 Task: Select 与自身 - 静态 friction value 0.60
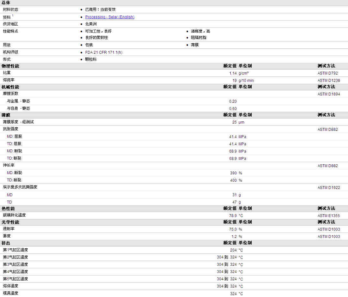233,109
